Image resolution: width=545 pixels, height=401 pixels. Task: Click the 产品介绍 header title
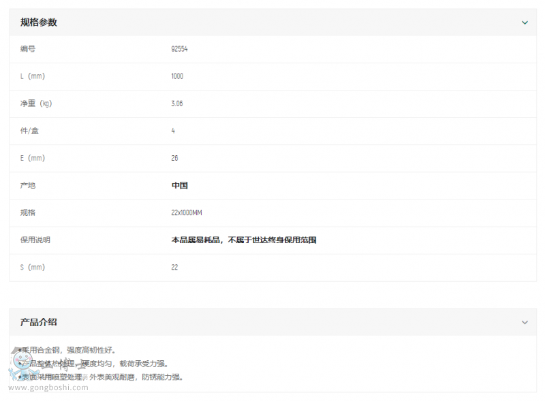pos(39,322)
